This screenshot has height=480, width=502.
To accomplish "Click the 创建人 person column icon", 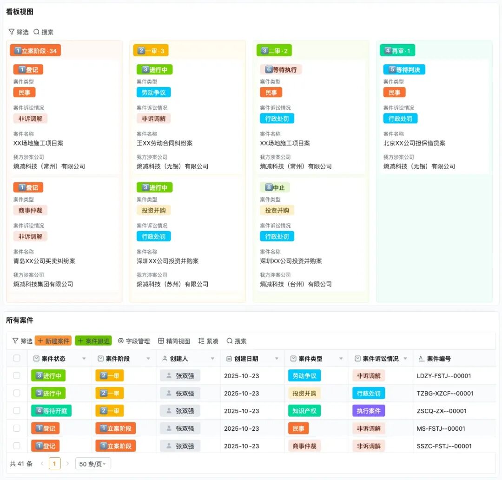I will 165,359.
